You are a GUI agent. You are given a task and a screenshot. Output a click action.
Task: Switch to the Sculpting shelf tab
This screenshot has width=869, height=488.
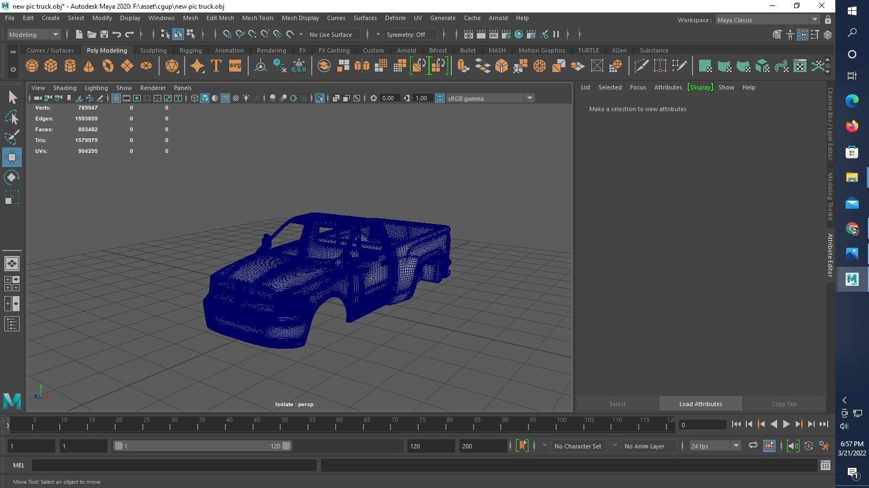coord(153,50)
